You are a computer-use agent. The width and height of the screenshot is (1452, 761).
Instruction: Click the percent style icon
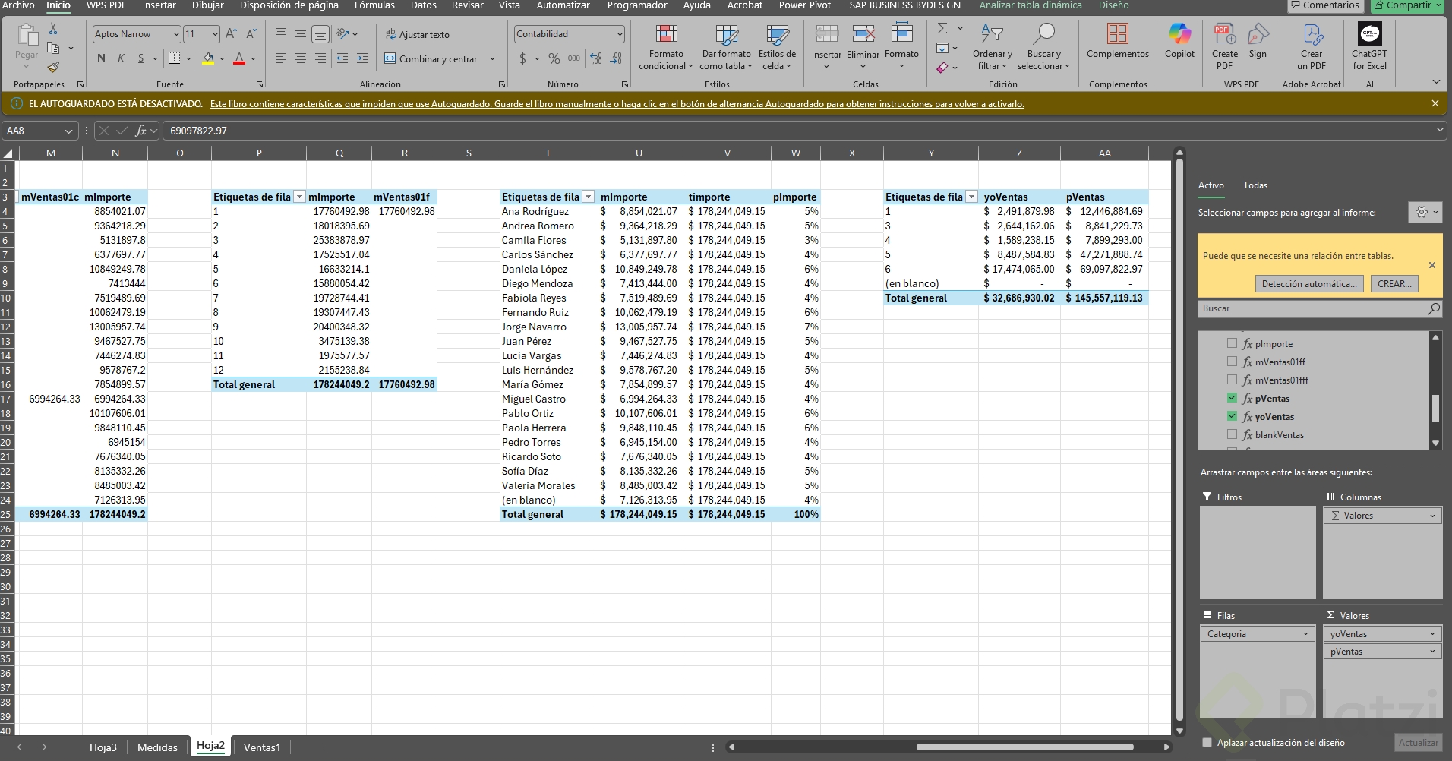[554, 58]
